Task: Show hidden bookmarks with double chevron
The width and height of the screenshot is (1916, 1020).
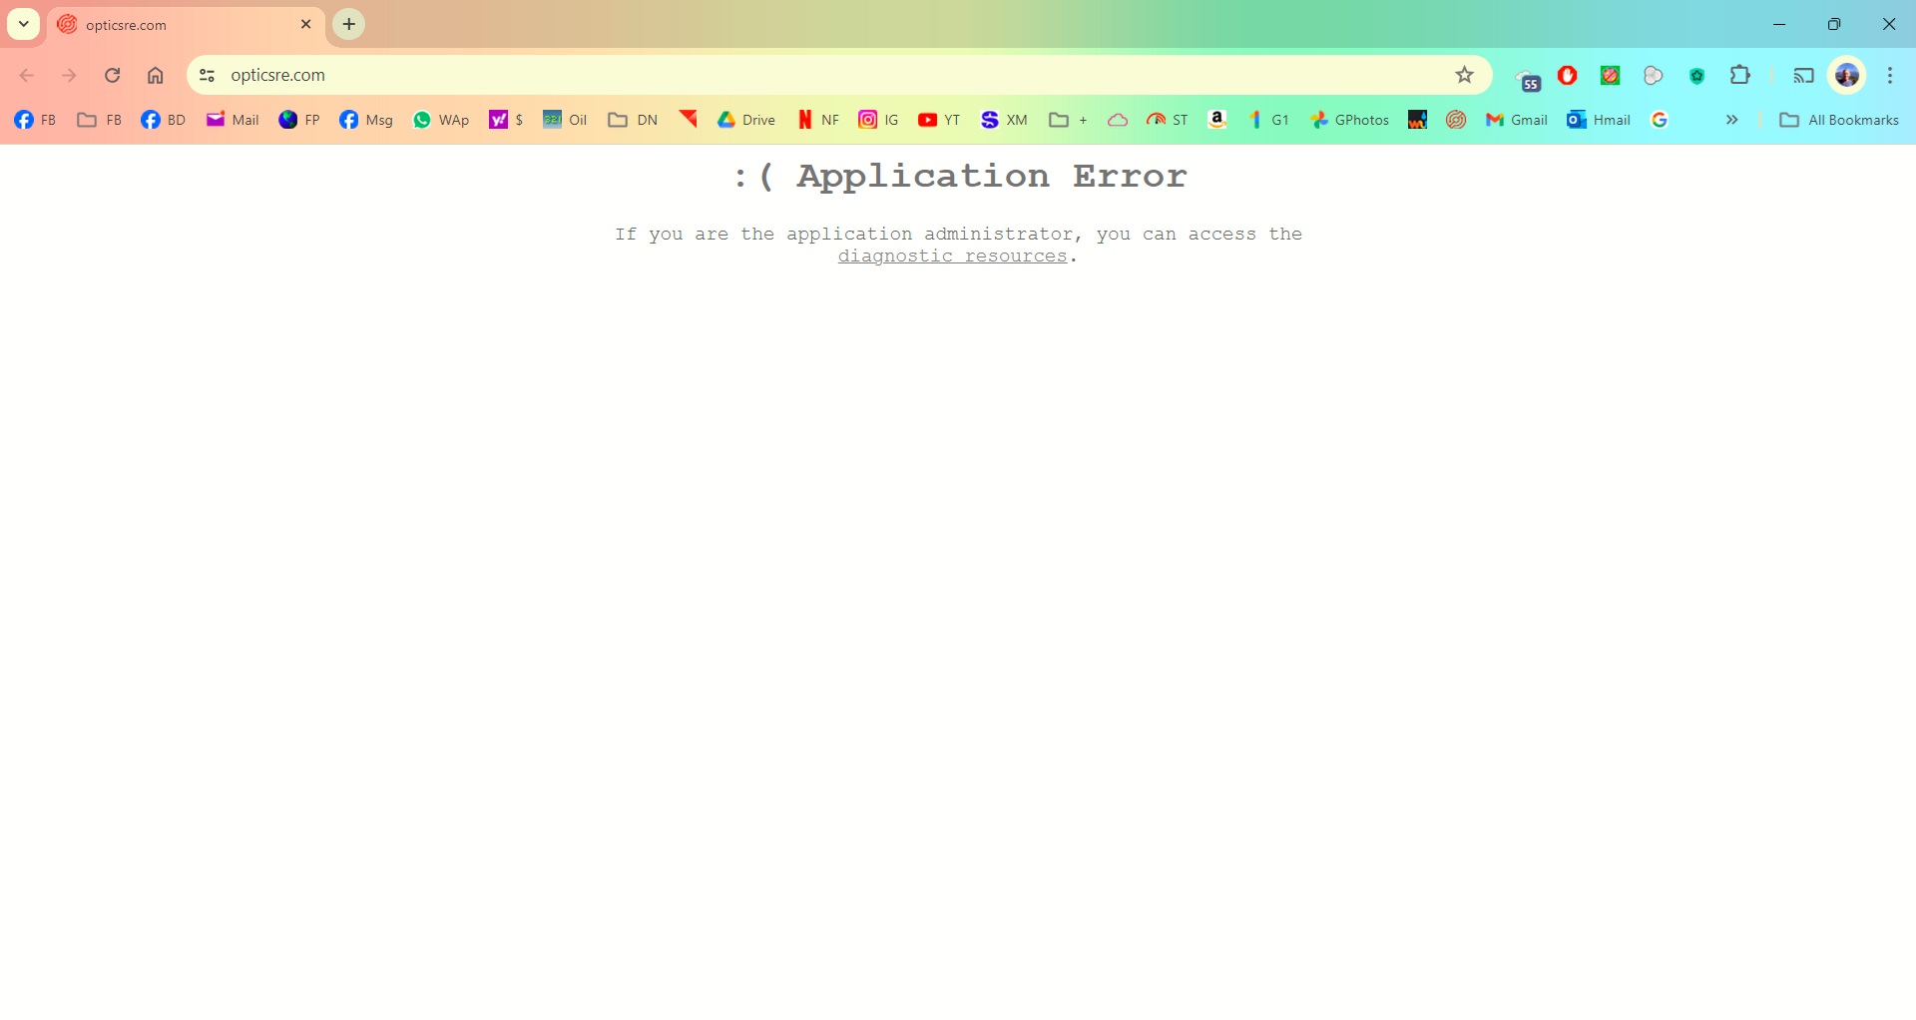Action: pyautogui.click(x=1732, y=120)
